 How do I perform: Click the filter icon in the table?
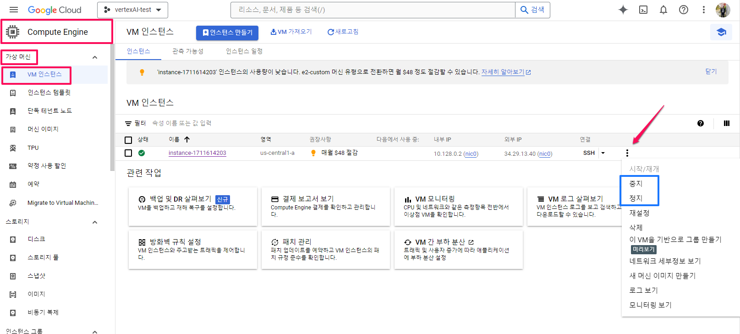click(128, 124)
